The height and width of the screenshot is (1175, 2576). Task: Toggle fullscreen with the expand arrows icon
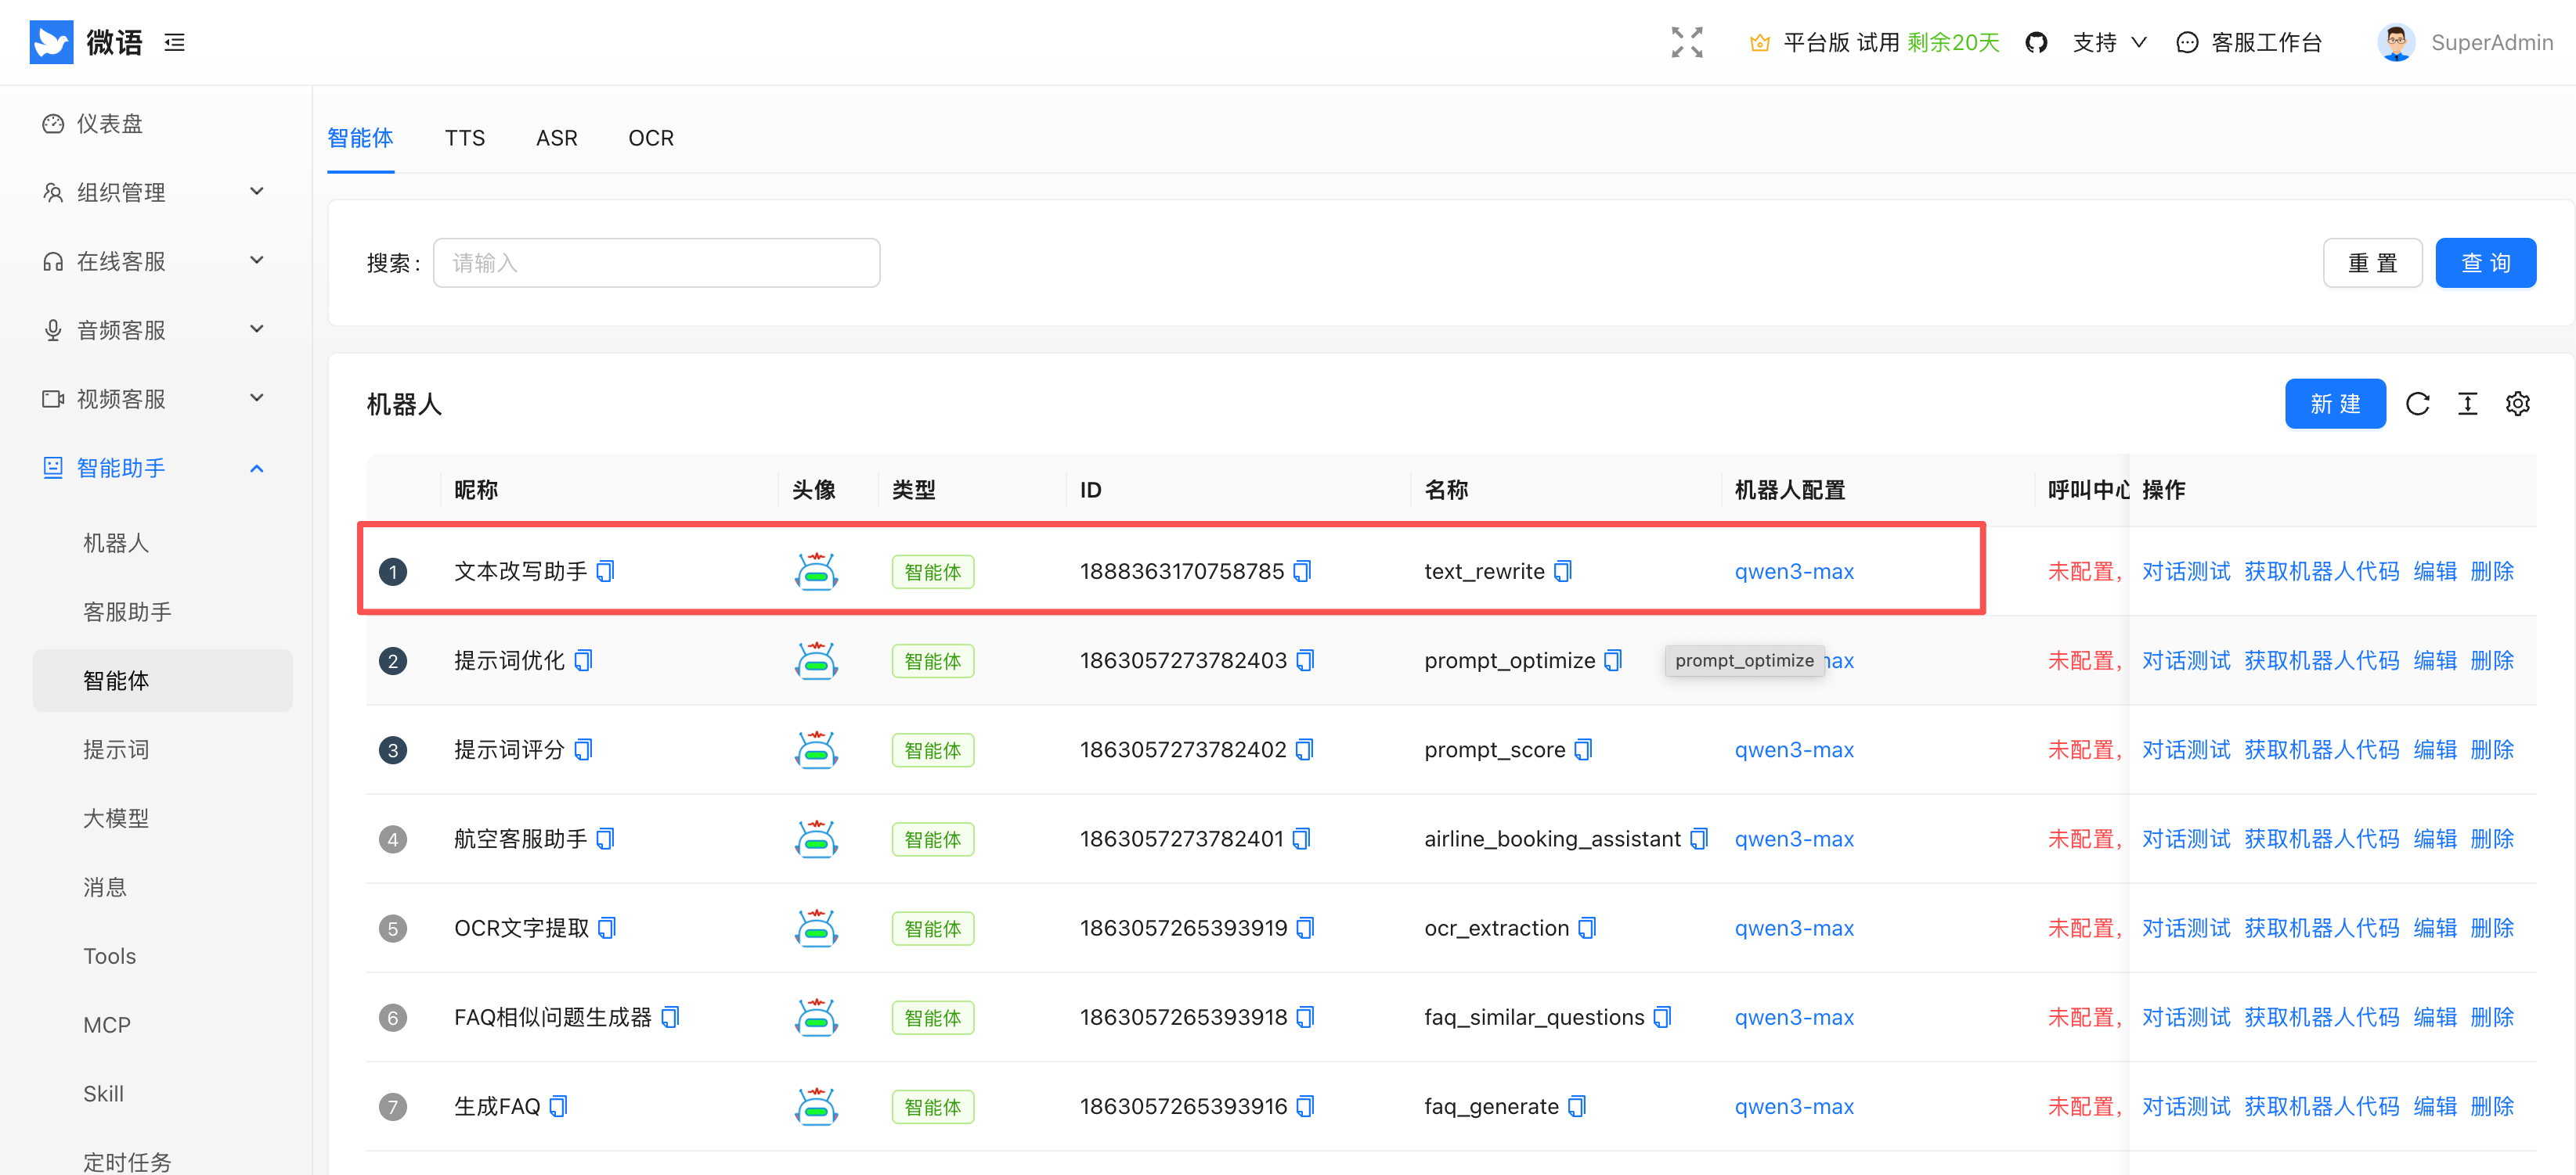pyautogui.click(x=1687, y=42)
